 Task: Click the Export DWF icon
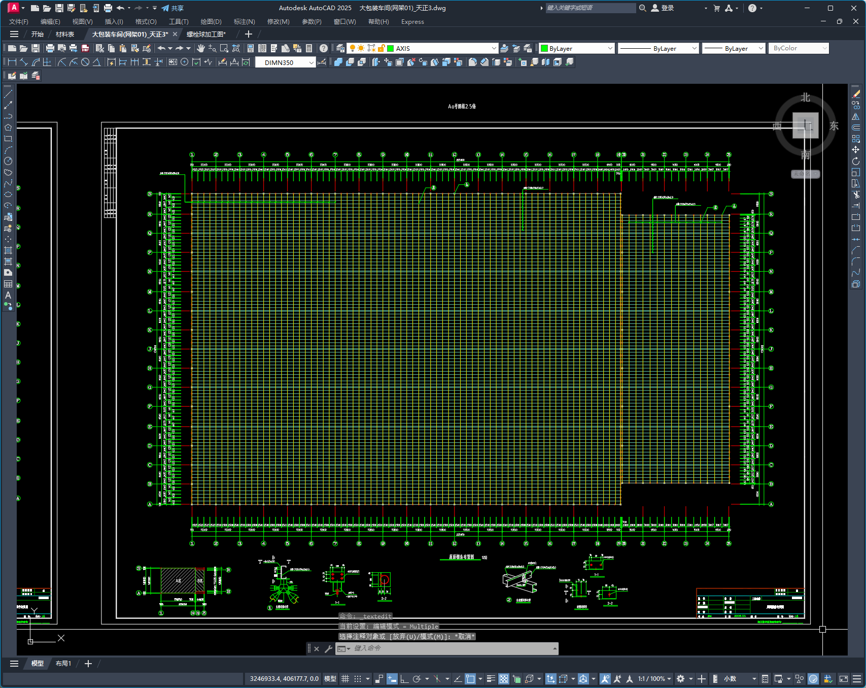[85, 48]
